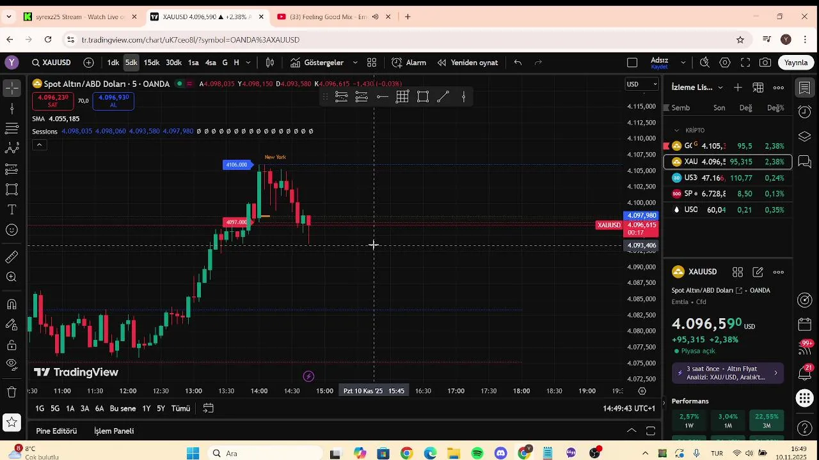Take a chart snapshot with camera icon

[765, 63]
